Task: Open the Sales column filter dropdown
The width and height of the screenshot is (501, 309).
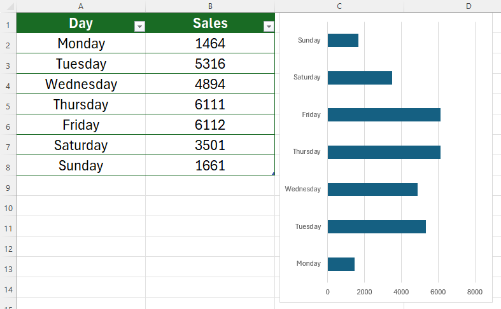Action: pyautogui.click(x=269, y=27)
